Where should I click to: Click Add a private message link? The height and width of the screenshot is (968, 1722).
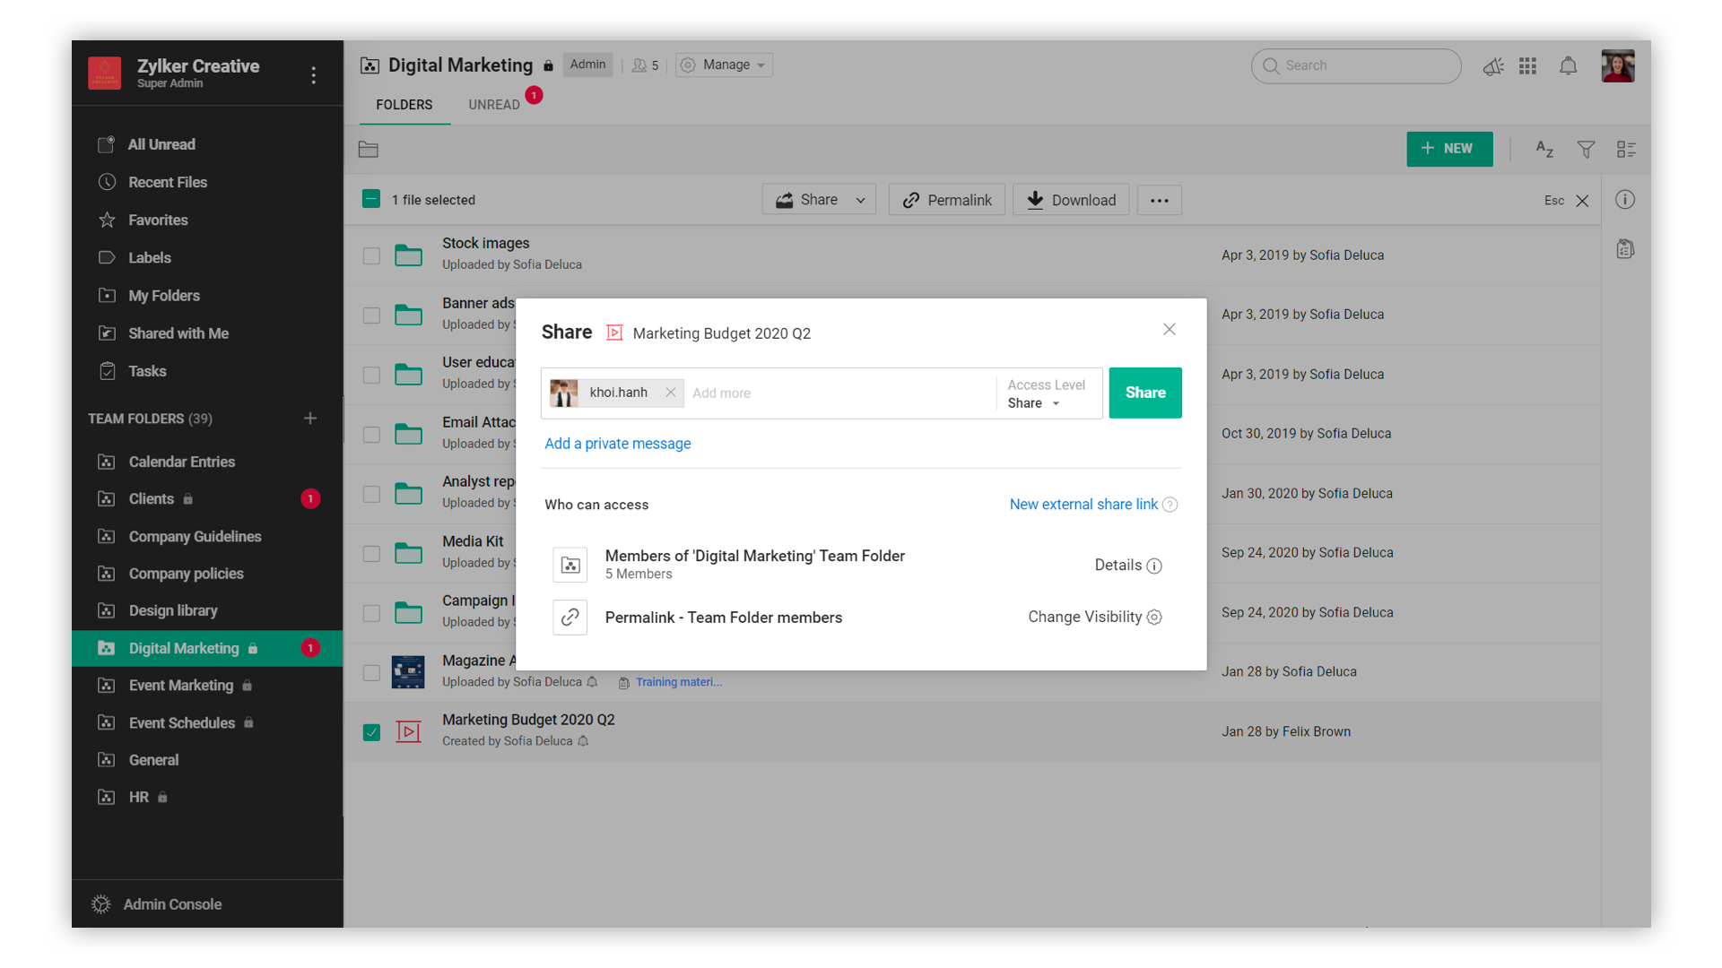click(617, 444)
